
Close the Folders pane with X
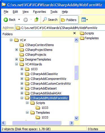point(75,33)
